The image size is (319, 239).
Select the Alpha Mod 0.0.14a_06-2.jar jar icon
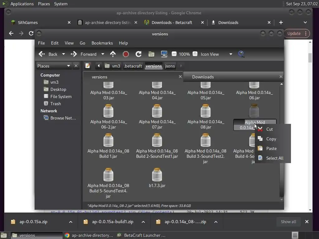pos(108,111)
